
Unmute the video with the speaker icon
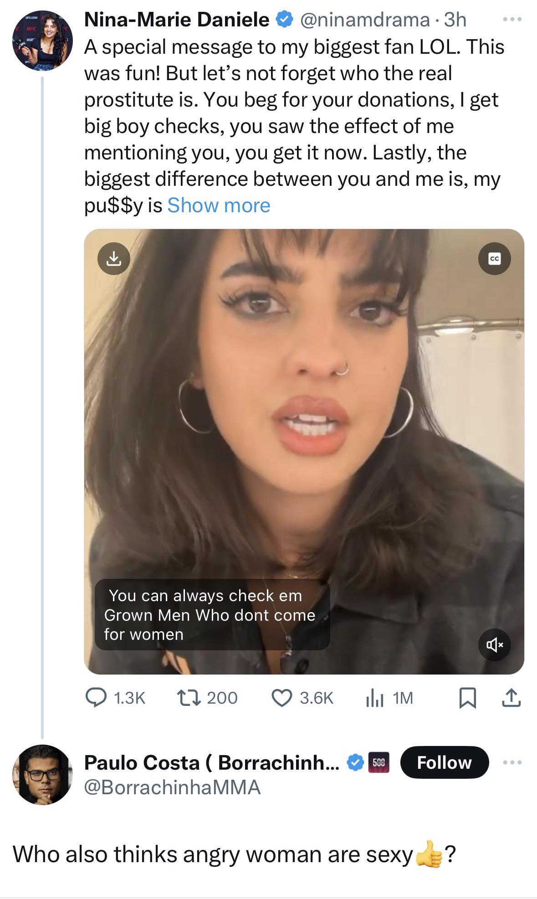494,644
